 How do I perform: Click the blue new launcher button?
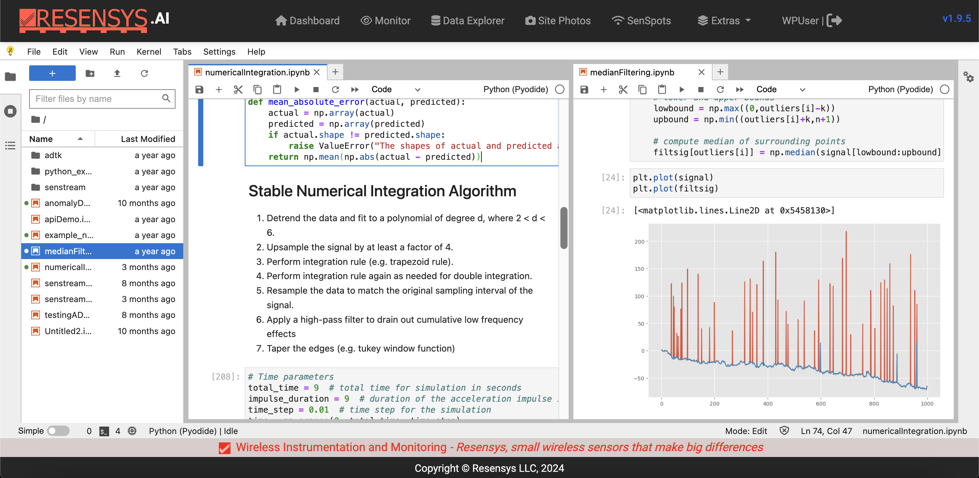(x=52, y=73)
